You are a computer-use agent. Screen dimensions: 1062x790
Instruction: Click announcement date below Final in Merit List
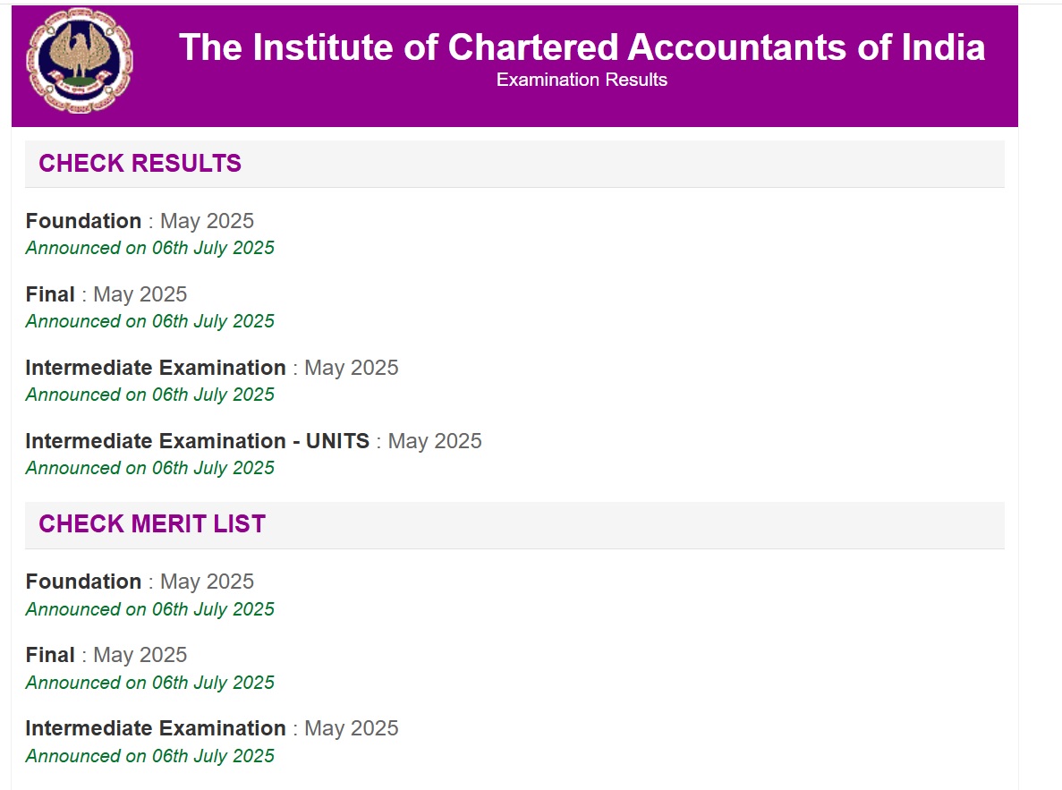(149, 683)
